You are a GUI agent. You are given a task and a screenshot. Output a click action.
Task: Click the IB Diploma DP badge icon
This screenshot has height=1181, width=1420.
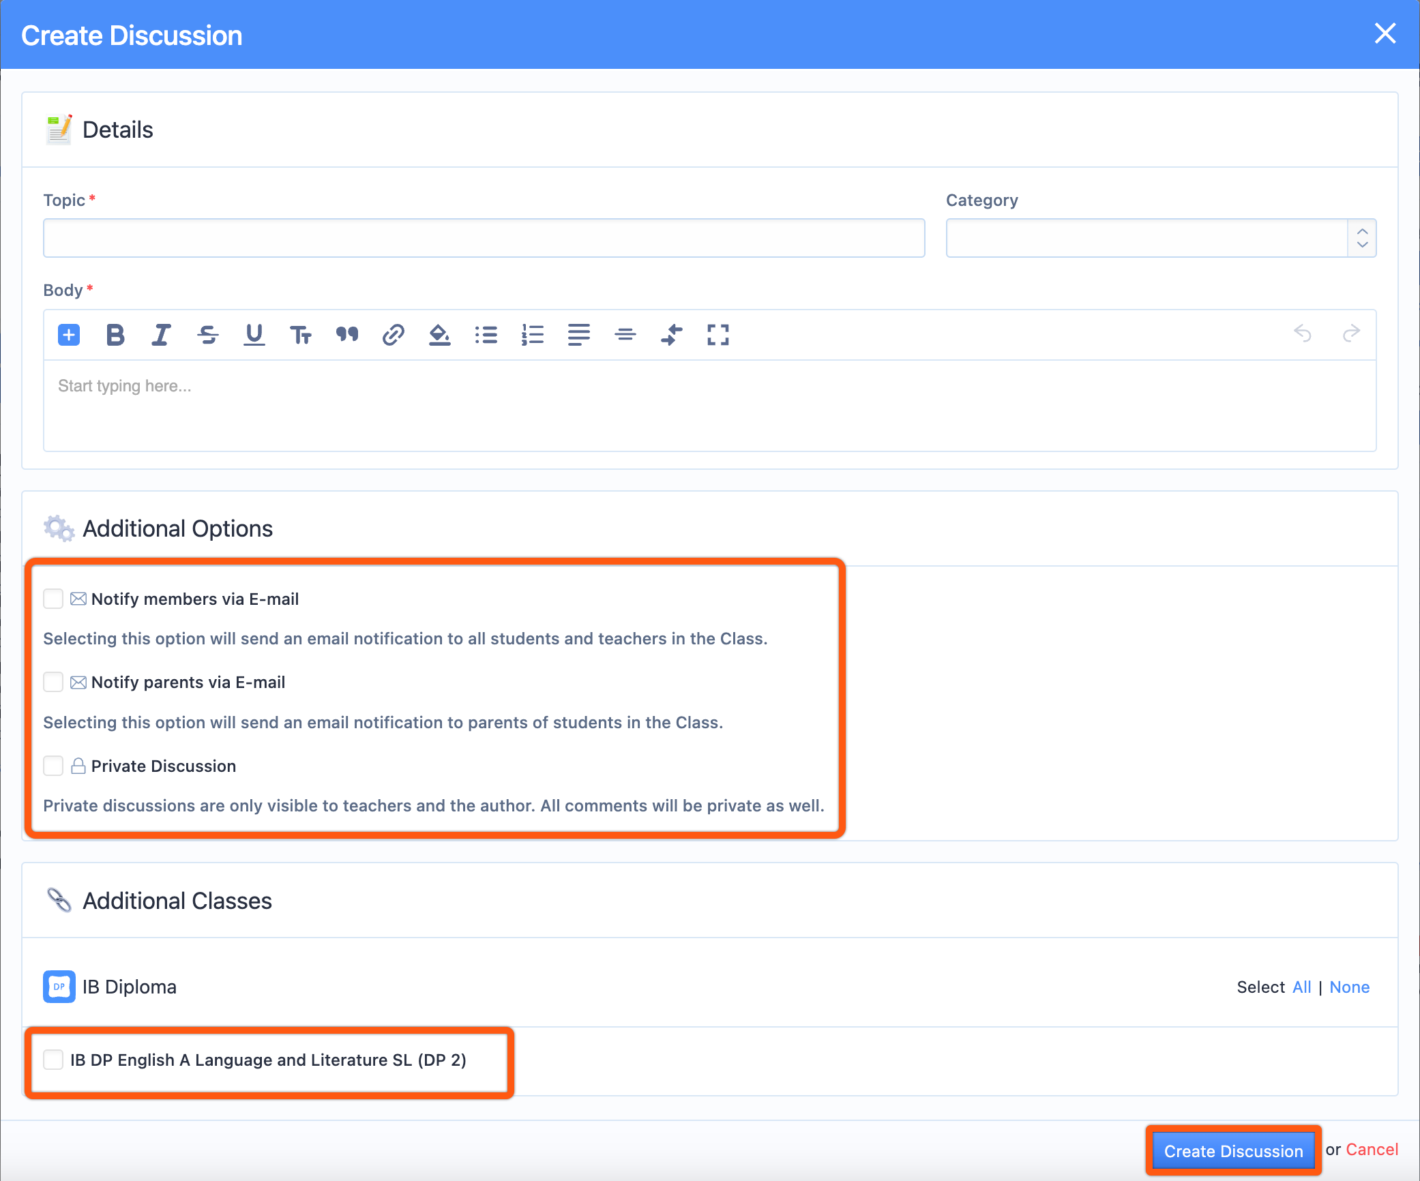click(59, 987)
